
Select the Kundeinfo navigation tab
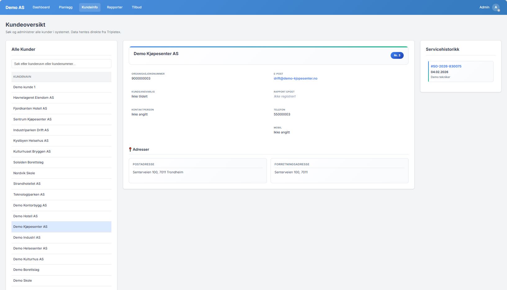[90, 7]
